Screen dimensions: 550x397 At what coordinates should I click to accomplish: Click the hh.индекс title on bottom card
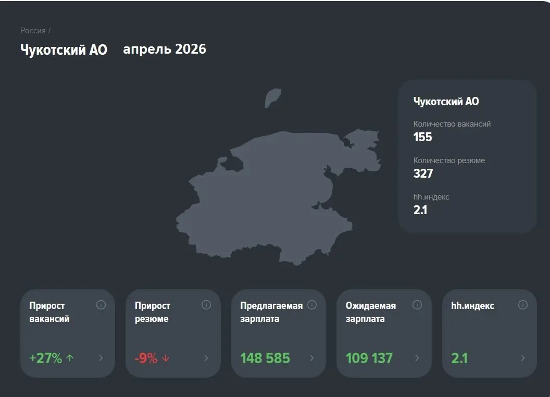pos(472,306)
